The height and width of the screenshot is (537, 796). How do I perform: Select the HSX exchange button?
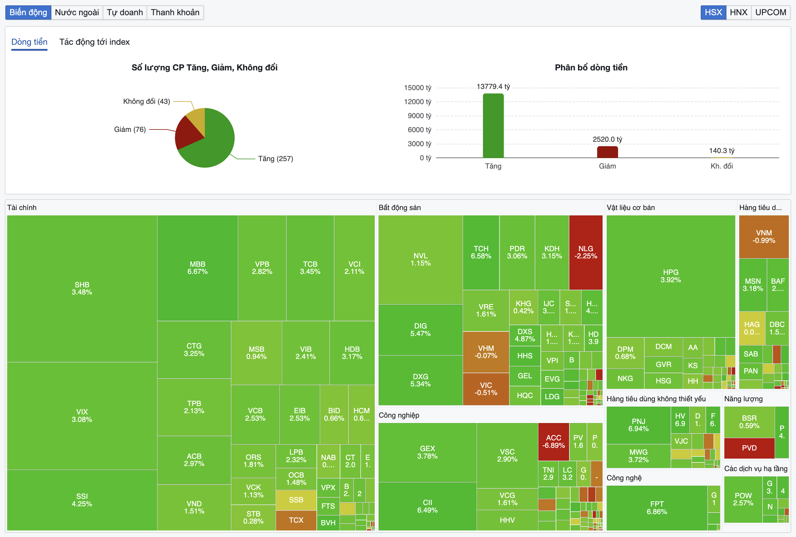(713, 12)
